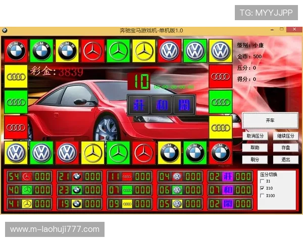Click the 取消压分 cancel bet button
The width and height of the screenshot is (303, 242).
256,136
